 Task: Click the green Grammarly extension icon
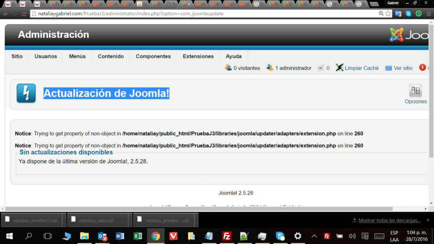coord(419,13)
